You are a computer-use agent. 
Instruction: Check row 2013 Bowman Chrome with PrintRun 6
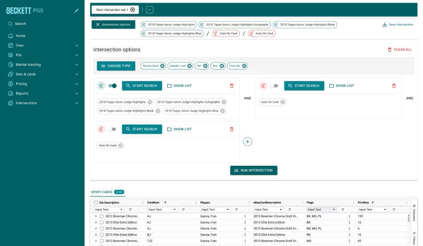click(x=102, y=229)
